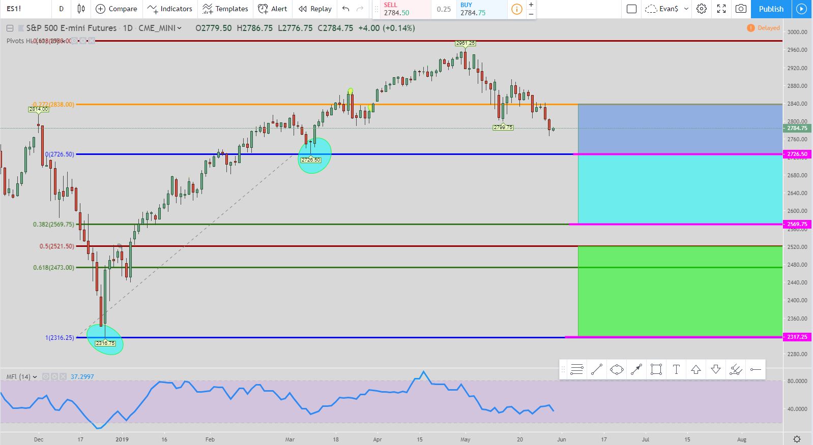Image resolution: width=813 pixels, height=445 pixels.
Task: Grab the favorites toolbar drag handle
Action: coord(563,369)
